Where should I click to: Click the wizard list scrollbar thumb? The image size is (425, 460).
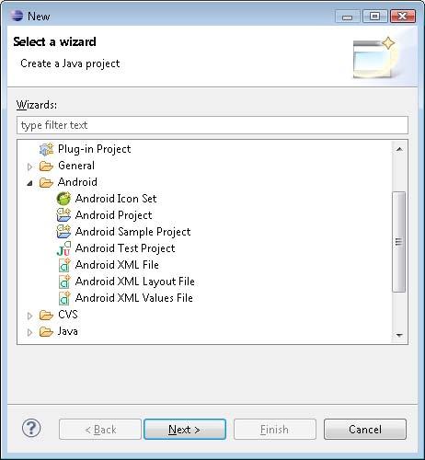coord(399,242)
